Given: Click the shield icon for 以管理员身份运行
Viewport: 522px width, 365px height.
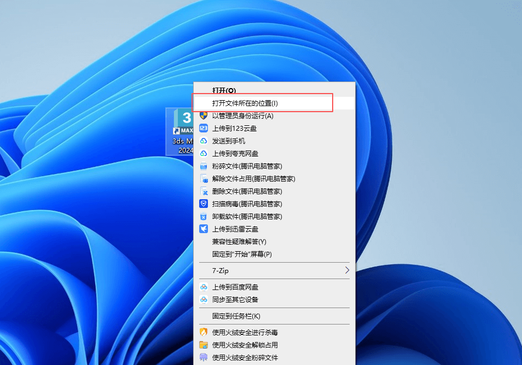Looking at the screenshot, I should [x=202, y=115].
